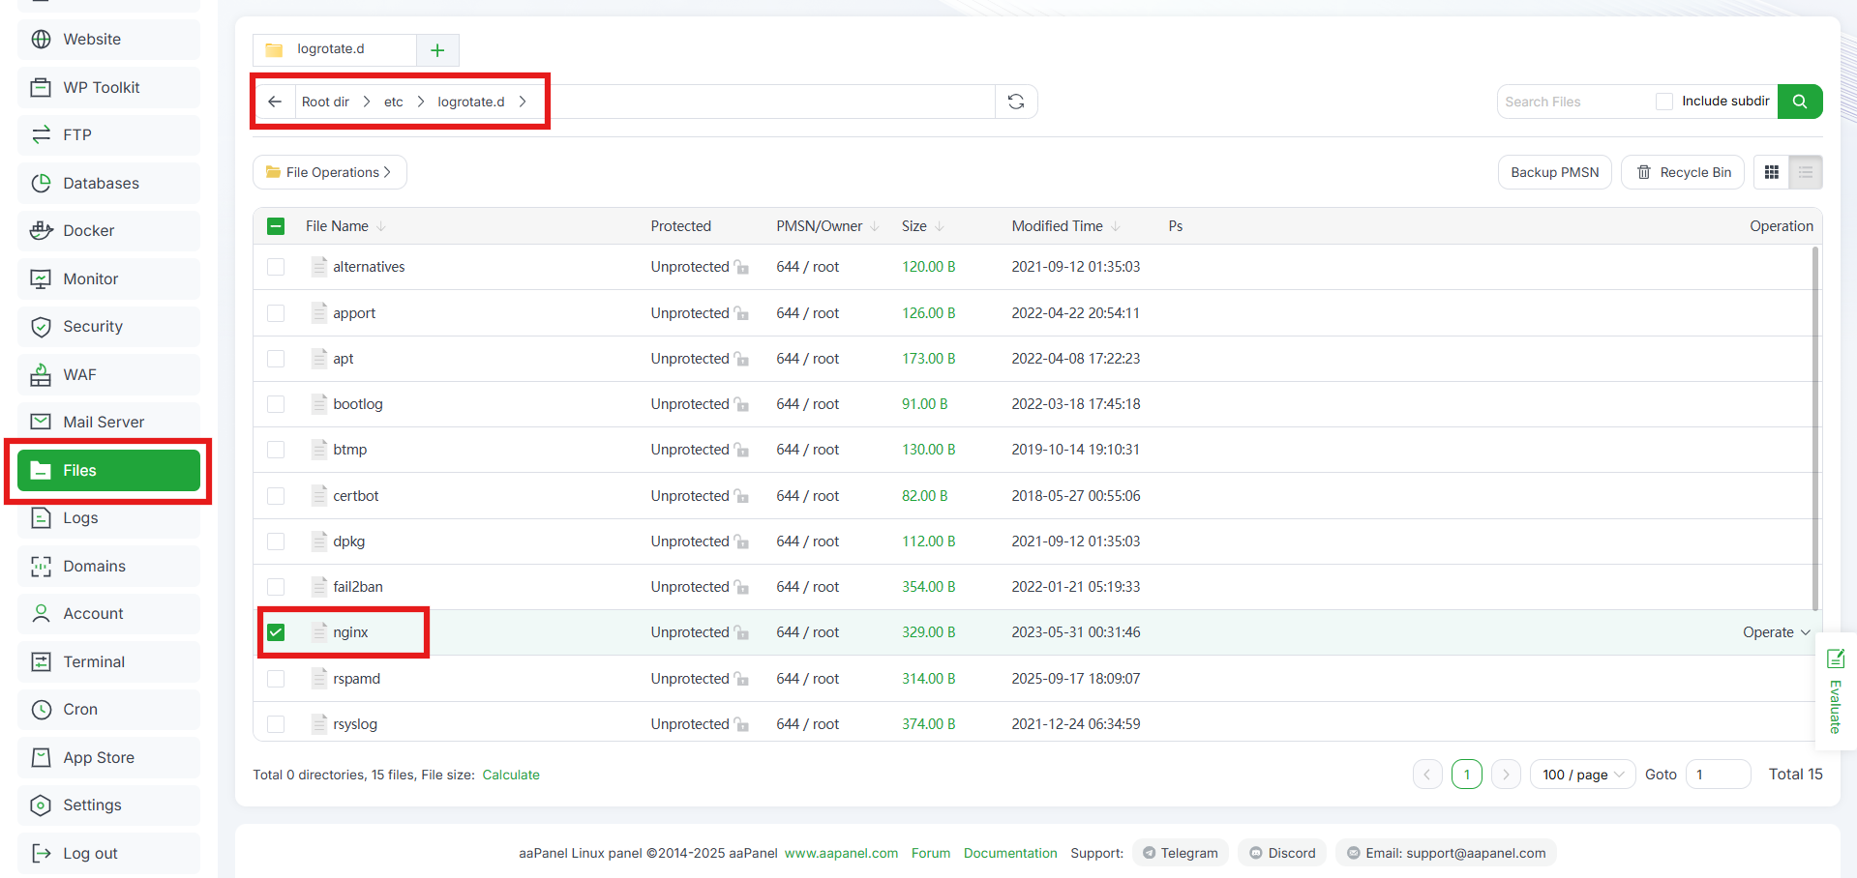Check the rspamd file checkbox
This screenshot has width=1857, height=878.
(276, 679)
